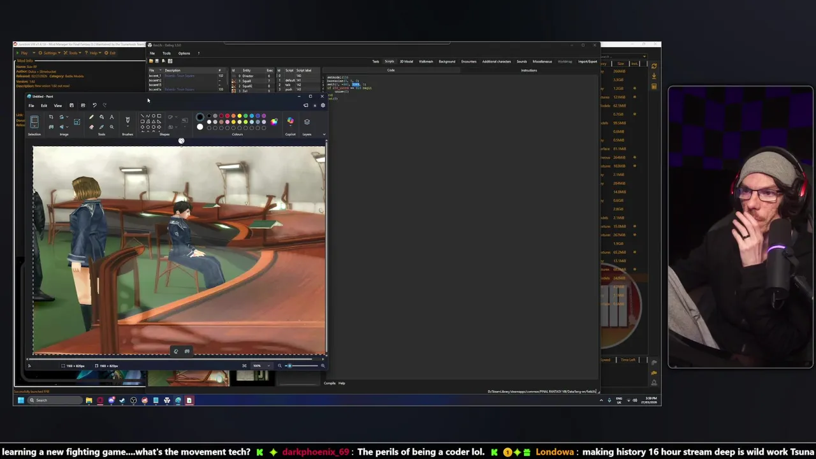Click the Save icon in Paint
Image resolution: width=816 pixels, height=459 pixels.
[x=71, y=105]
